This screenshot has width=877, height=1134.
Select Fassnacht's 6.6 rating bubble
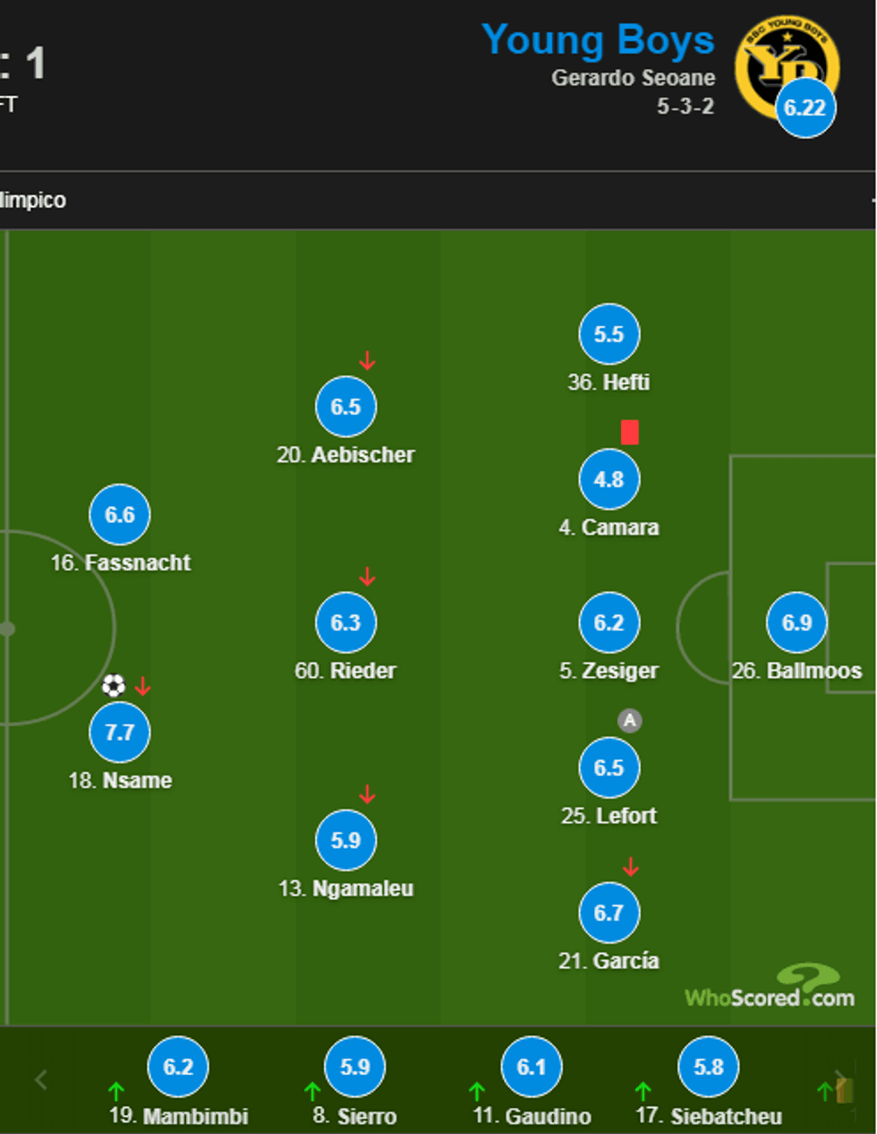[x=120, y=515]
